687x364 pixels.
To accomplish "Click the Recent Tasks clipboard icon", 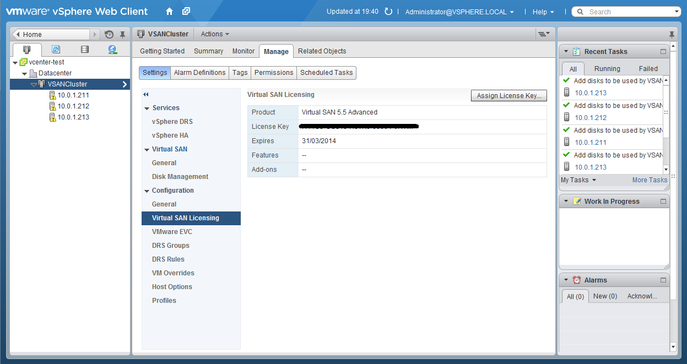I will point(575,51).
